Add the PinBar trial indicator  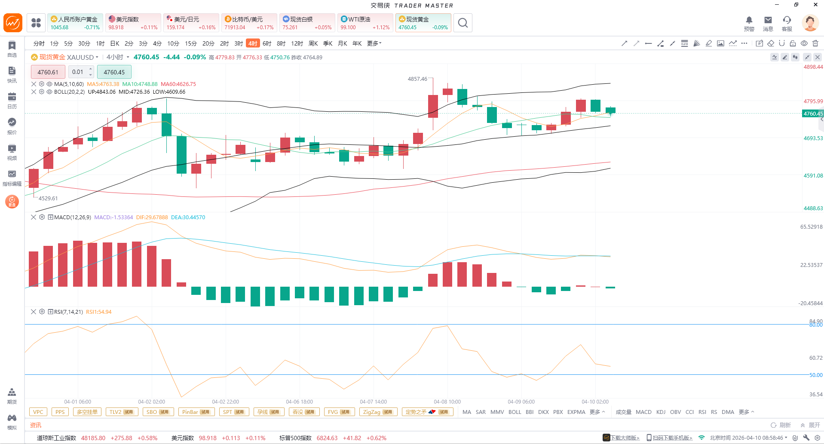click(x=196, y=412)
